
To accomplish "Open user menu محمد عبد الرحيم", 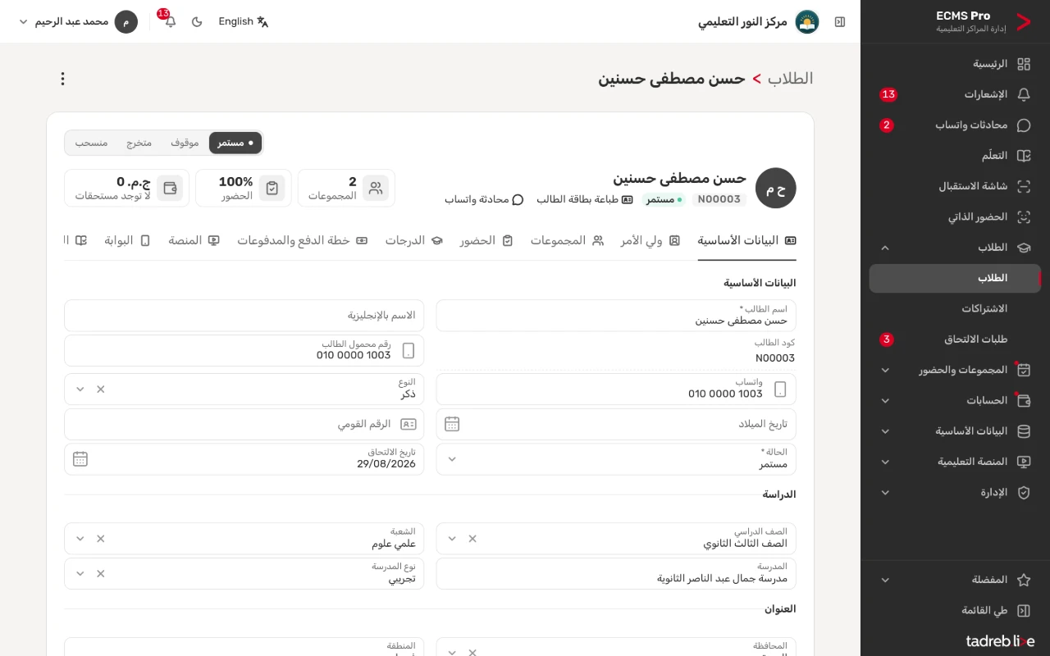I will pos(78,21).
